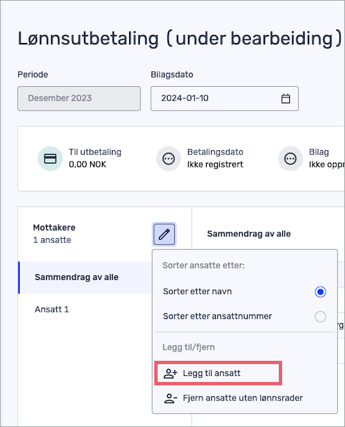Click the Sorter etter ansattnummer label text
The width and height of the screenshot is (345, 427).
coord(217,316)
